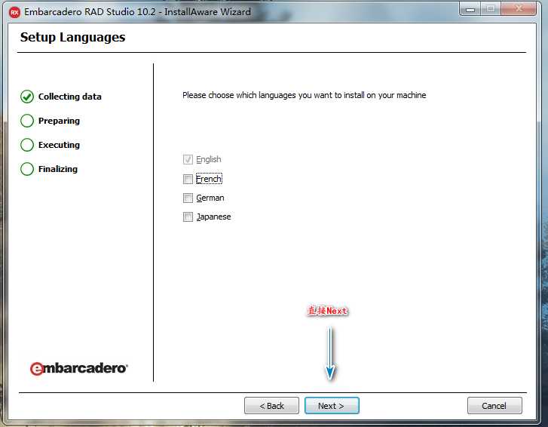
Task: Close the wizard with the X button
Action: (519, 9)
